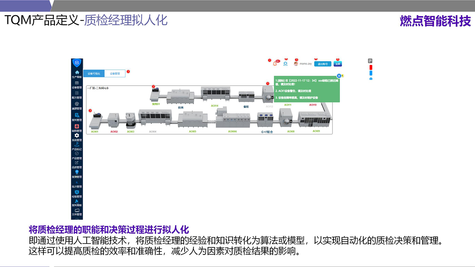Open the 生产看板 home icon in sidebar
Viewport: 475px width, 267px height.
click(77, 72)
